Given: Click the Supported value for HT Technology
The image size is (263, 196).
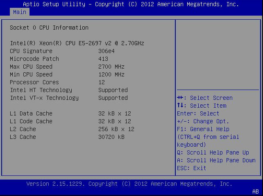Looking at the screenshot, I should [x=113, y=90].
